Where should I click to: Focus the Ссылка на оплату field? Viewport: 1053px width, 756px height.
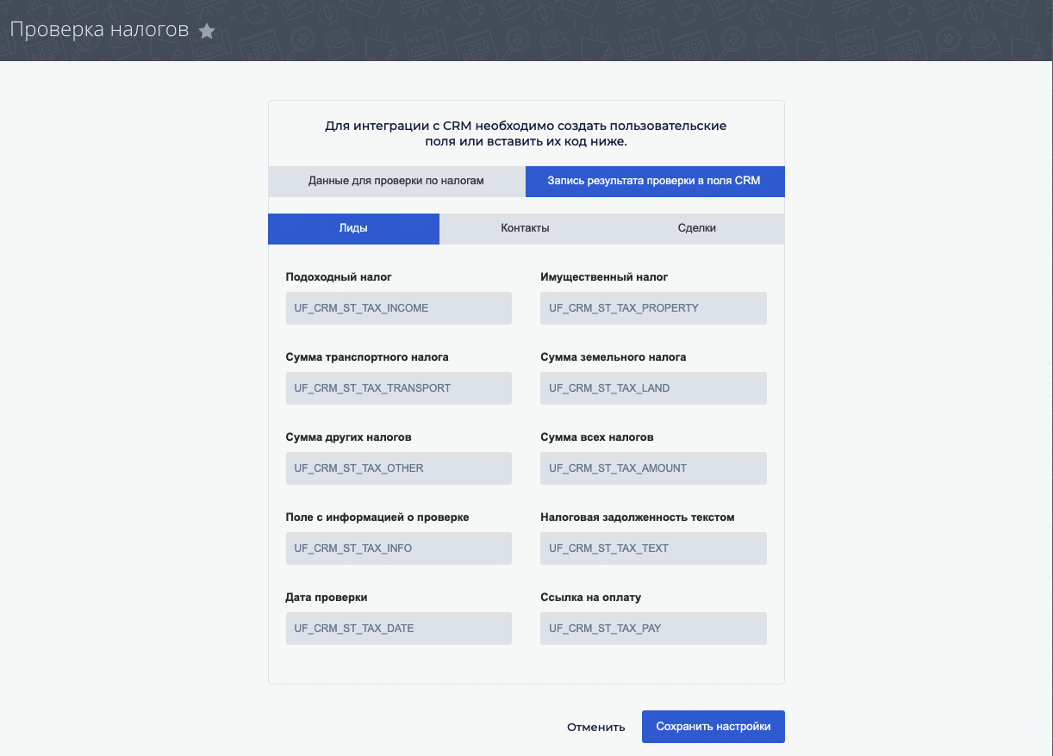coord(653,629)
